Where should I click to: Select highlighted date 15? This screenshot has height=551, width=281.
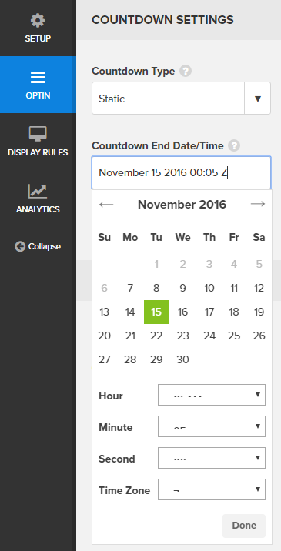156,312
